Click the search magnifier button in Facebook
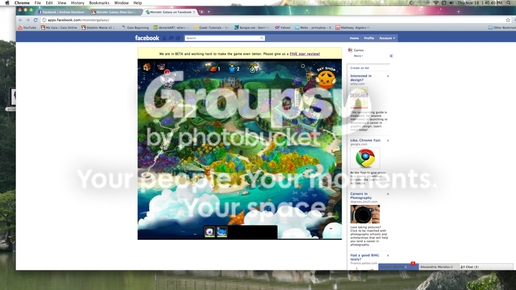 point(262,38)
